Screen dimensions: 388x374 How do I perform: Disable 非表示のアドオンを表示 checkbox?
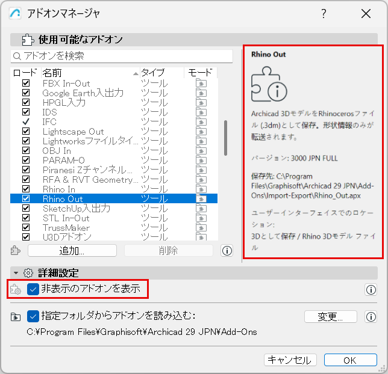click(x=33, y=289)
